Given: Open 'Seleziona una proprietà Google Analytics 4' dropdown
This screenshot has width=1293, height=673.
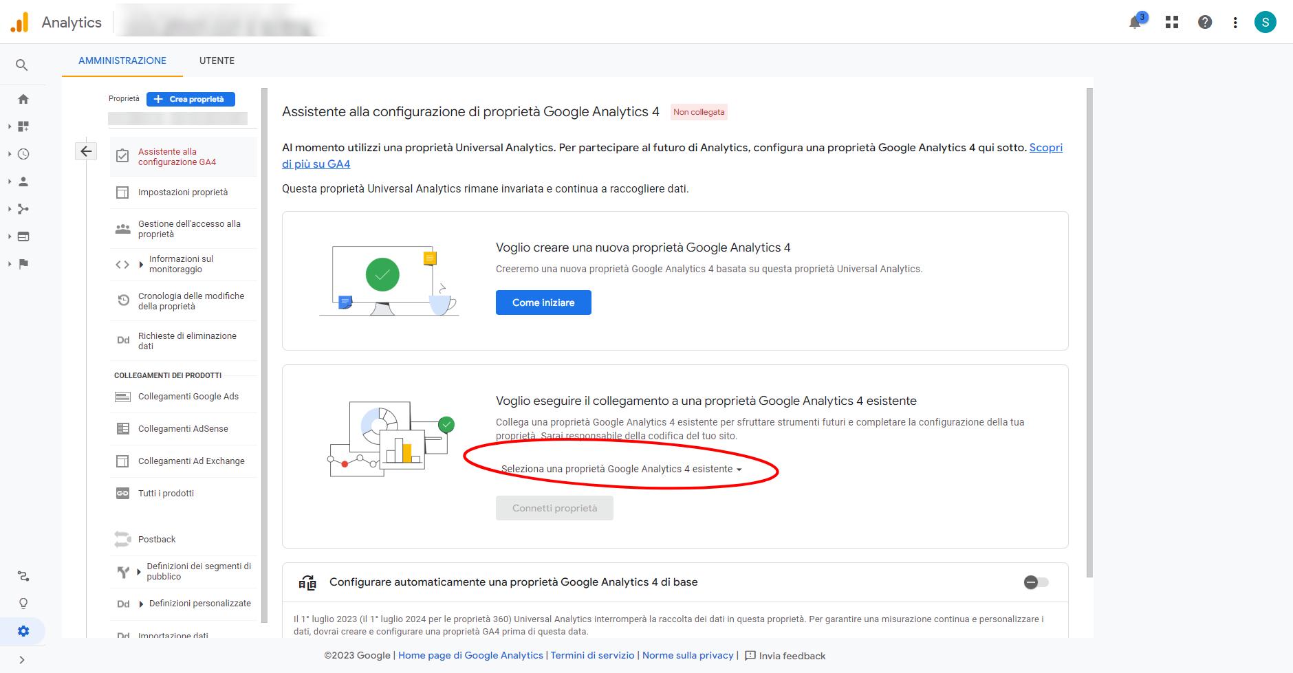Looking at the screenshot, I should (621, 469).
